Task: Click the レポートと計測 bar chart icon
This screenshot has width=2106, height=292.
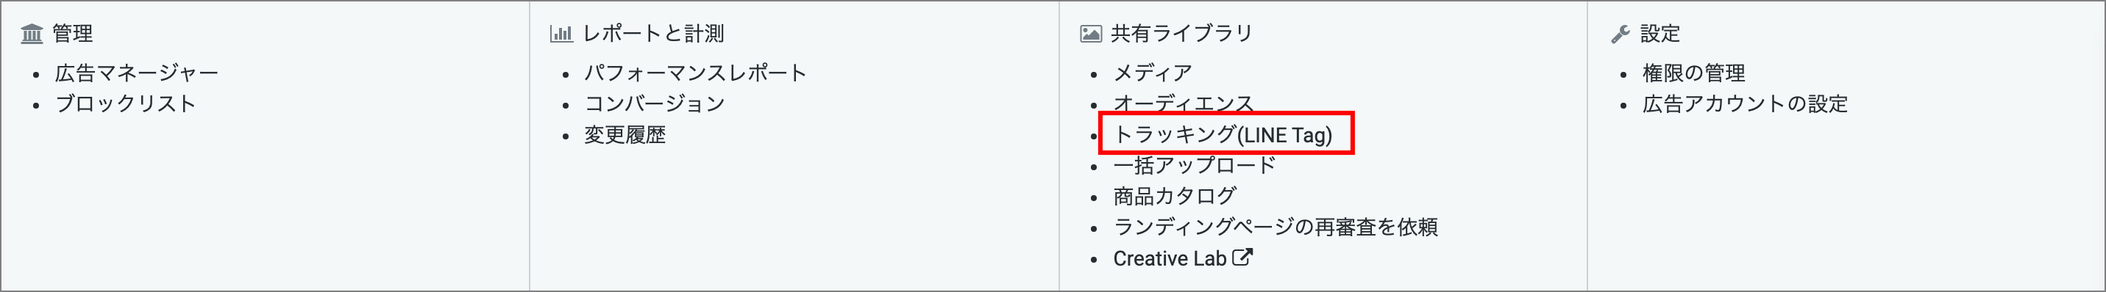Action: (561, 34)
